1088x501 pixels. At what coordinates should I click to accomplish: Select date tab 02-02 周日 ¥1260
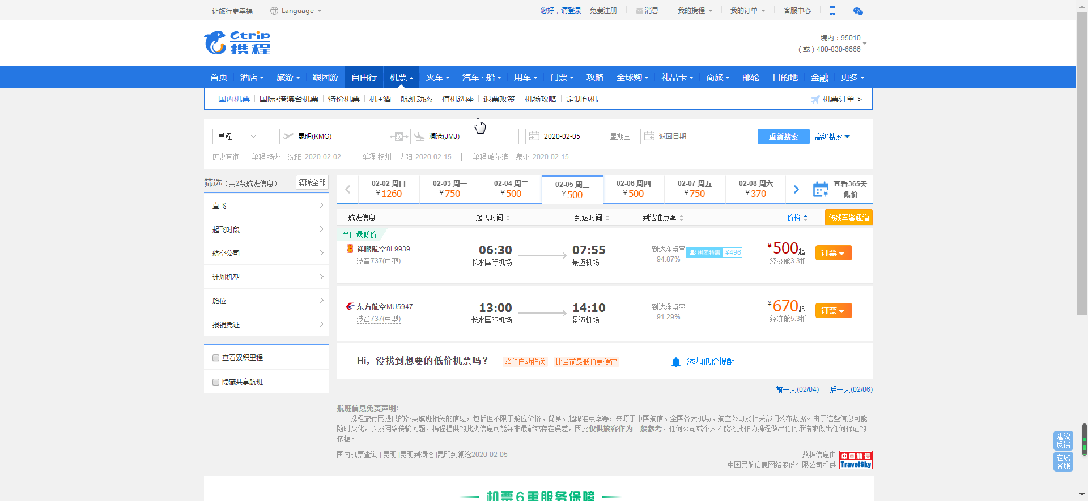389,189
